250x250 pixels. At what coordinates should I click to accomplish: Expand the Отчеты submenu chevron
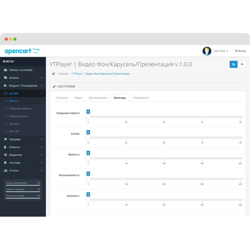tap(42, 171)
